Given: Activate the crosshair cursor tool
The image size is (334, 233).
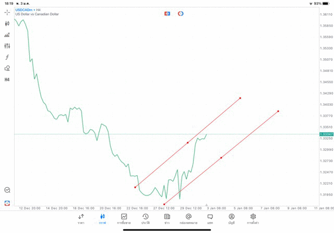Looking at the screenshot, I should (x=7, y=12).
